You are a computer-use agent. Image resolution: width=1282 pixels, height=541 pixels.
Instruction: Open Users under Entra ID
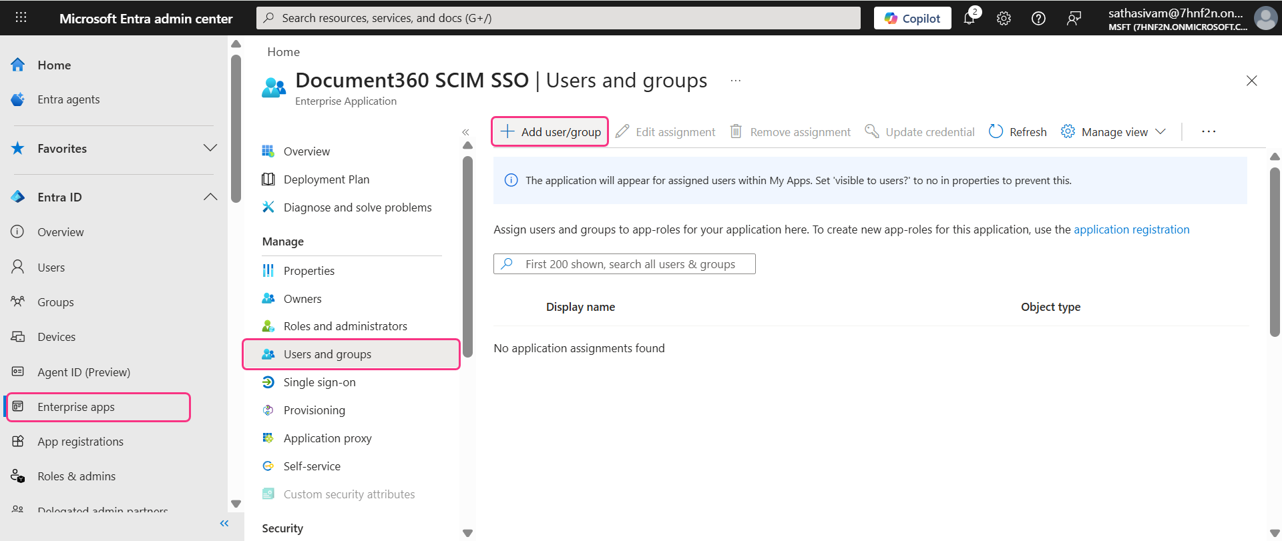(51, 267)
